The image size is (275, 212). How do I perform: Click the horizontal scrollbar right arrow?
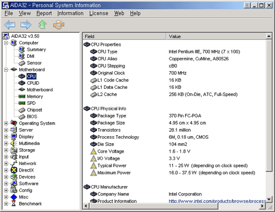262,206
